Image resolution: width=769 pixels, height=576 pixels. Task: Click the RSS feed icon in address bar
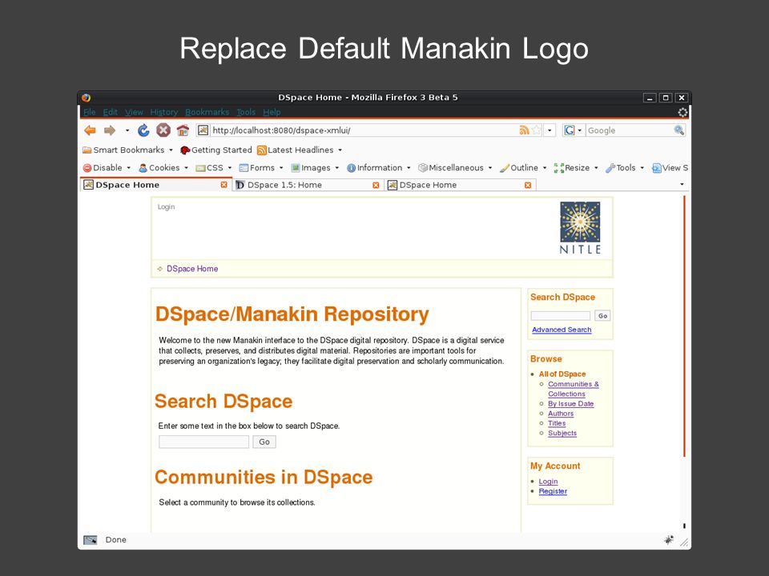[x=524, y=130]
